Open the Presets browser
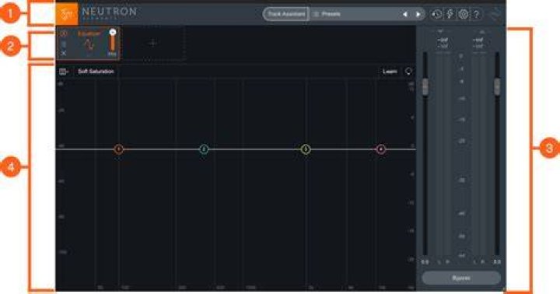This screenshot has height=294, width=560. pos(327,14)
